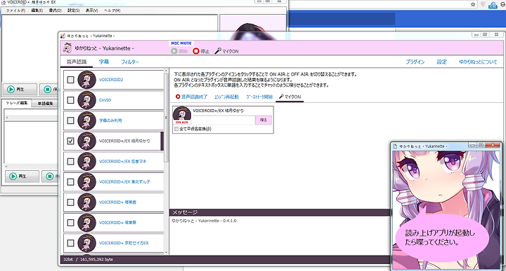Click the 'ゆかりねっと - Yukarinette - 0.4.1.0' message line
Viewport: 506px width, 271px height.
(x=204, y=221)
